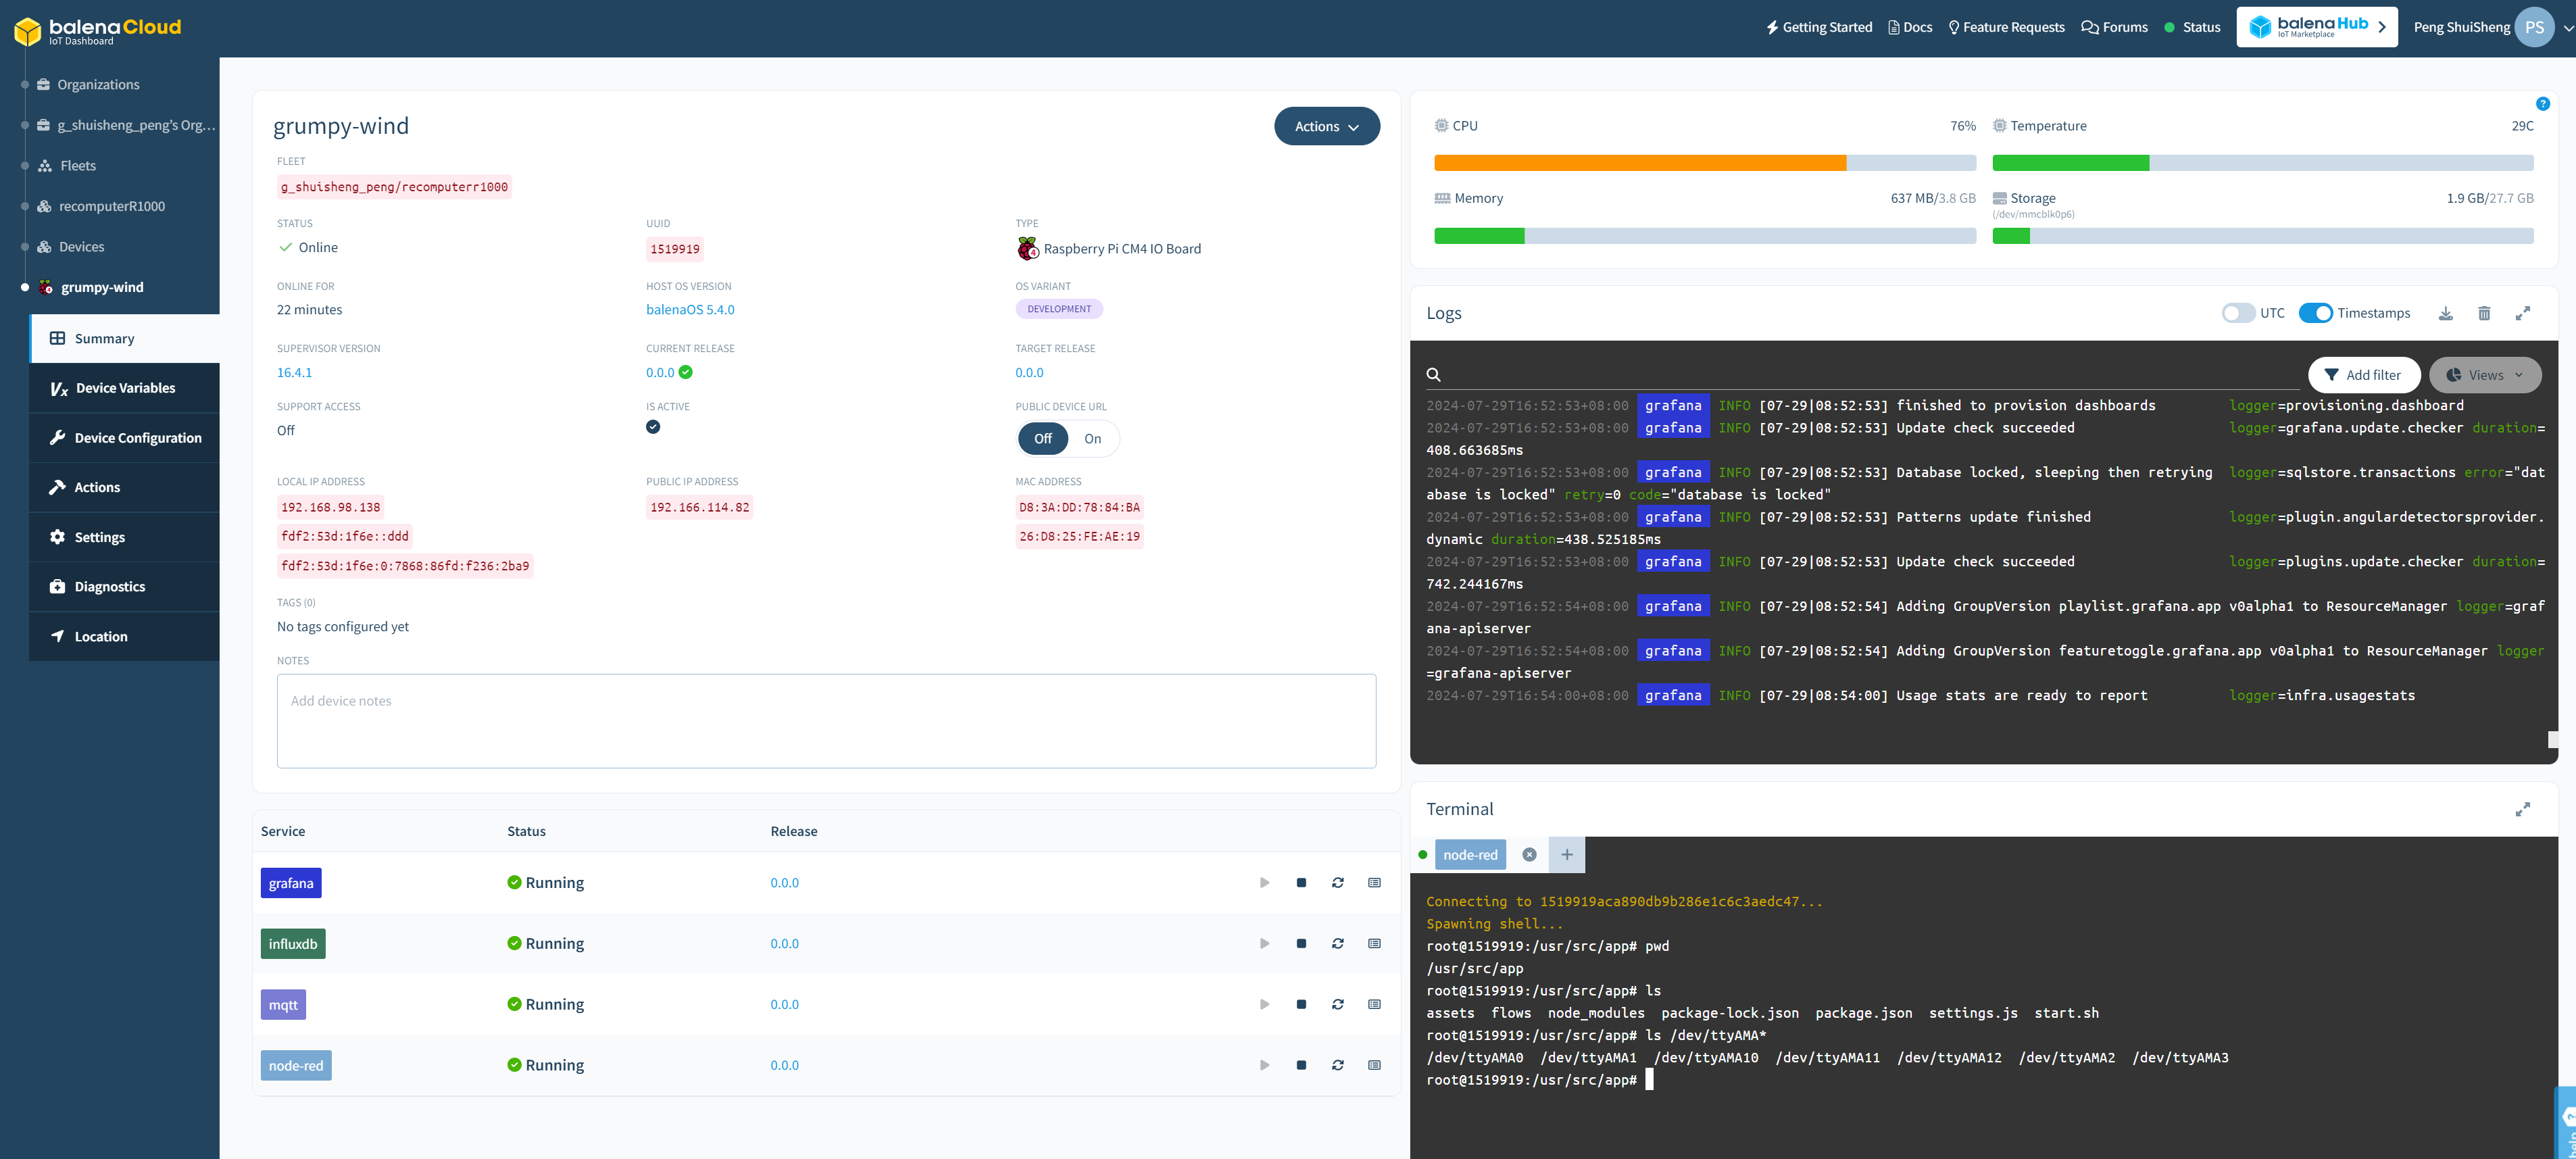Viewport: 2576px width, 1159px height.
Task: Expand the Logs panel to fullscreen
Action: coord(2523,314)
